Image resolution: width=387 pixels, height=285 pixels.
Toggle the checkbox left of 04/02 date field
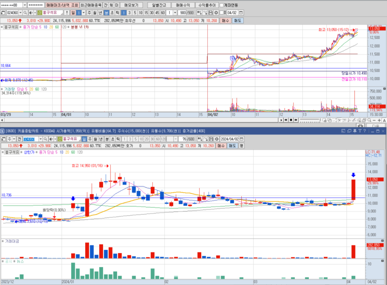tap(222, 12)
